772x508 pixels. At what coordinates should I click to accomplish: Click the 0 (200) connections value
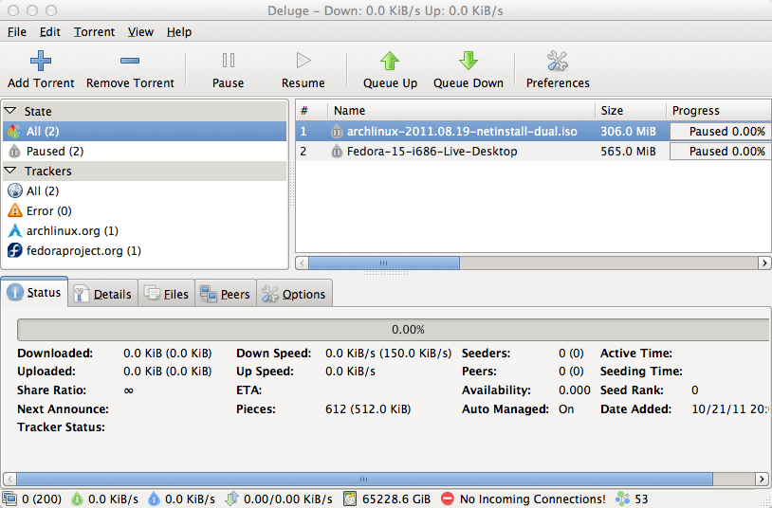pos(42,499)
